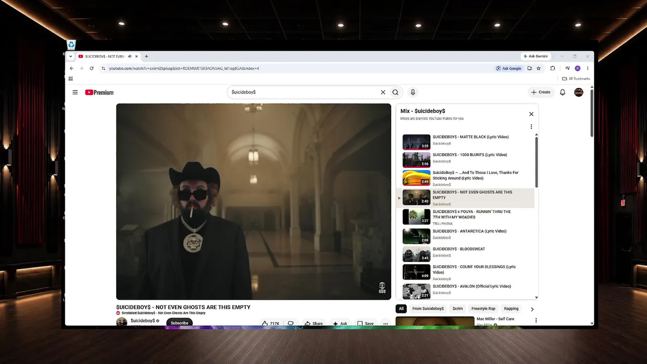Image resolution: width=647 pixels, height=364 pixels.
Task: Close the Mix playlist panel
Action: click(531, 114)
